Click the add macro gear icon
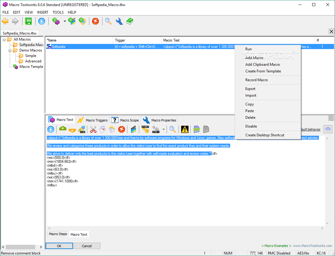The width and height of the screenshot is (335, 256). 56,21
